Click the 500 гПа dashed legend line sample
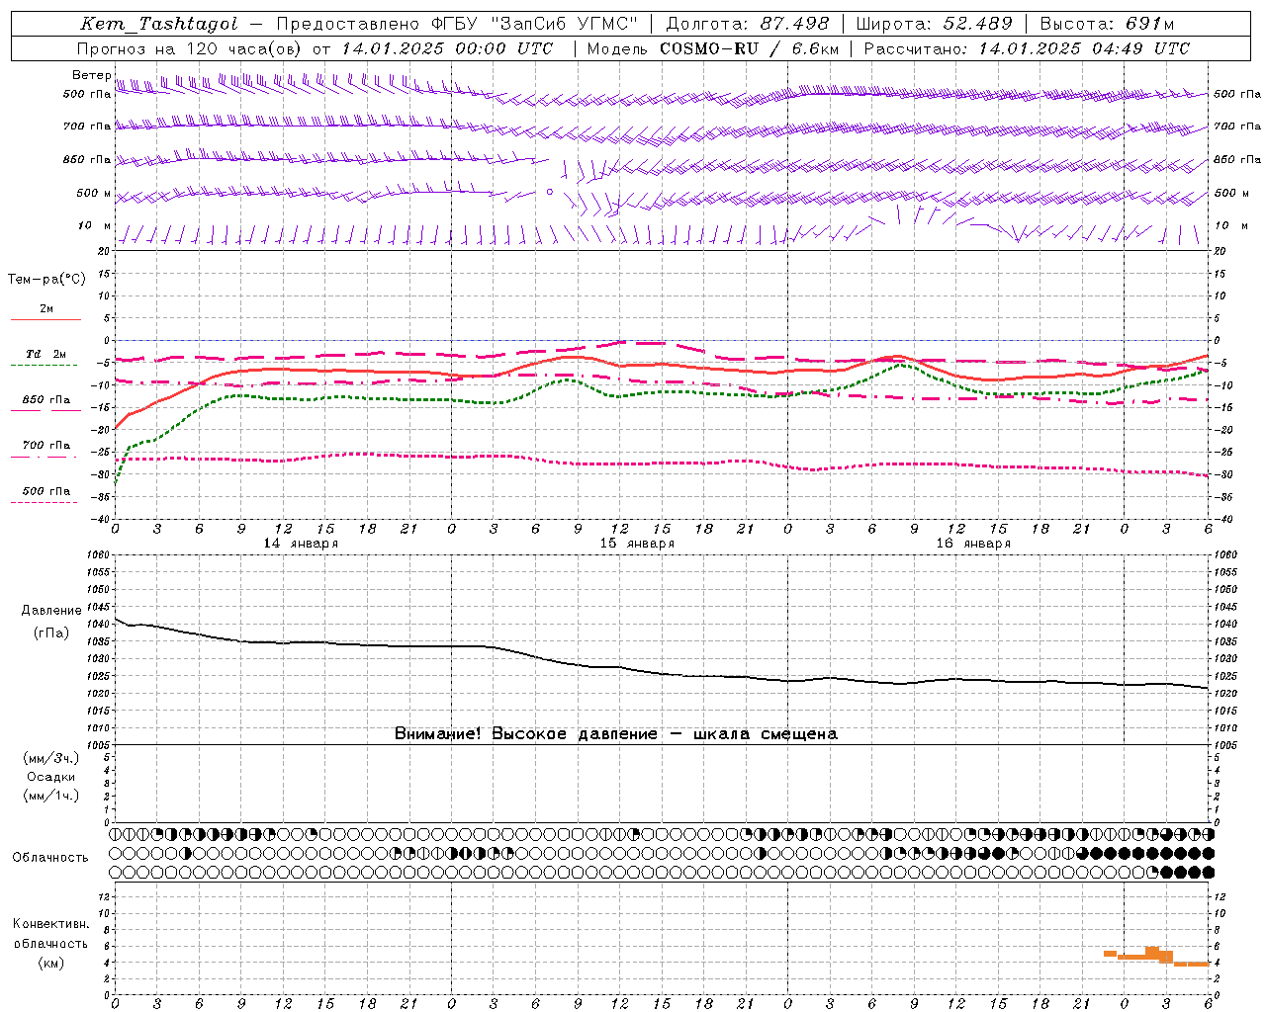The image size is (1266, 1012). [x=45, y=502]
